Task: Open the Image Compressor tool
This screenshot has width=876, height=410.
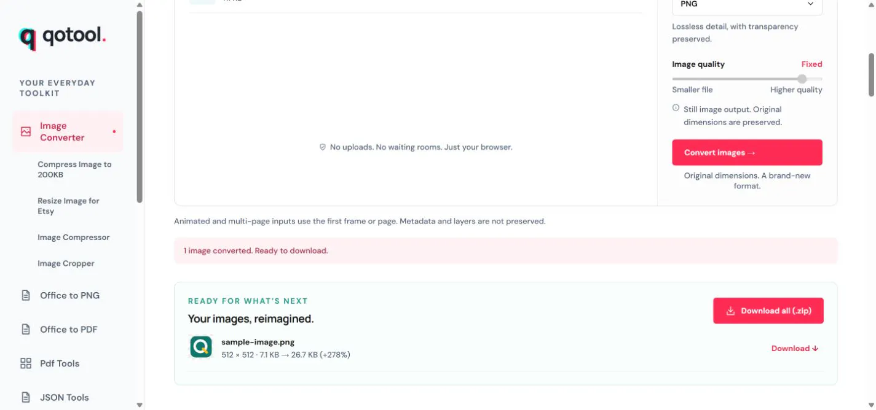Action: pyautogui.click(x=74, y=238)
